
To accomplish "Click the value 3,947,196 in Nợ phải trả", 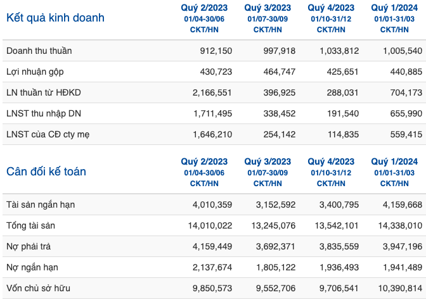I will tap(403, 246).
